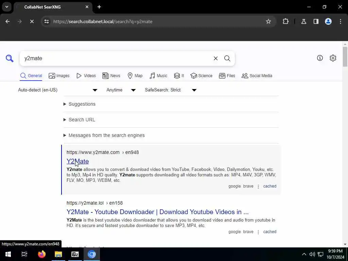The height and width of the screenshot is (261, 348).
Task: Click the SearXNG magnifier logo
Action: click(10, 58)
